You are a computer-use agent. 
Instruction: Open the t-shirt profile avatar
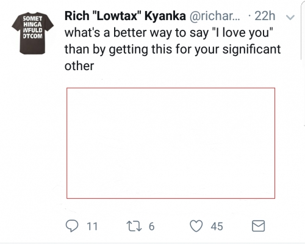tap(33, 34)
